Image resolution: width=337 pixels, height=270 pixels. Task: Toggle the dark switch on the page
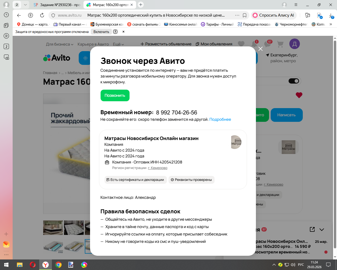click(x=294, y=81)
